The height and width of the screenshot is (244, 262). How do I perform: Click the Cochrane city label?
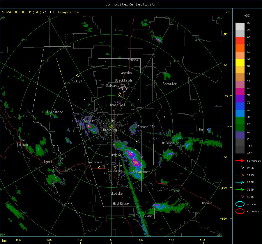[x=95, y=162]
